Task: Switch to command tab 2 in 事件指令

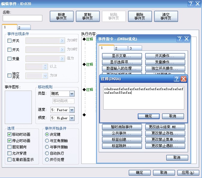Action: [x=121, y=48]
